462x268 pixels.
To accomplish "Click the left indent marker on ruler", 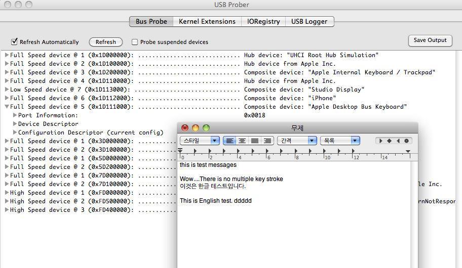I will point(180,151).
